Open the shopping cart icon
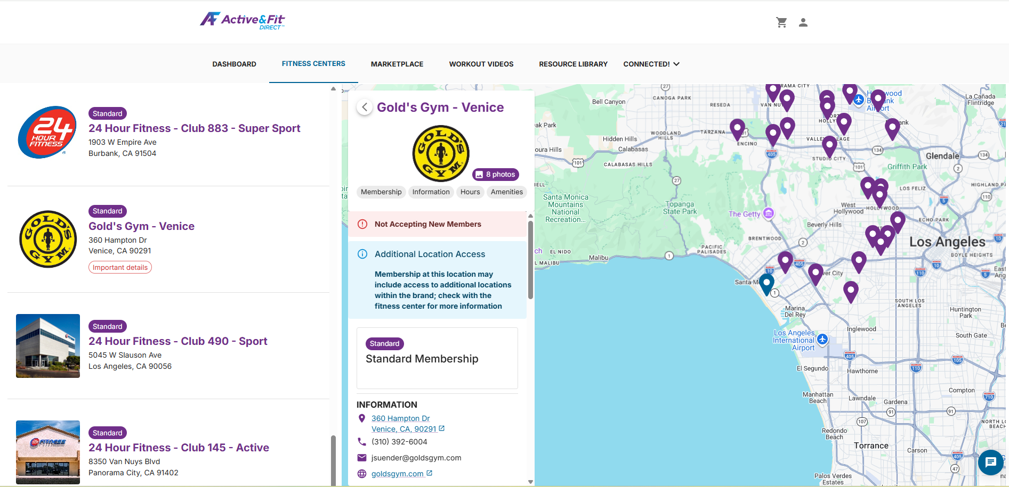 click(781, 22)
